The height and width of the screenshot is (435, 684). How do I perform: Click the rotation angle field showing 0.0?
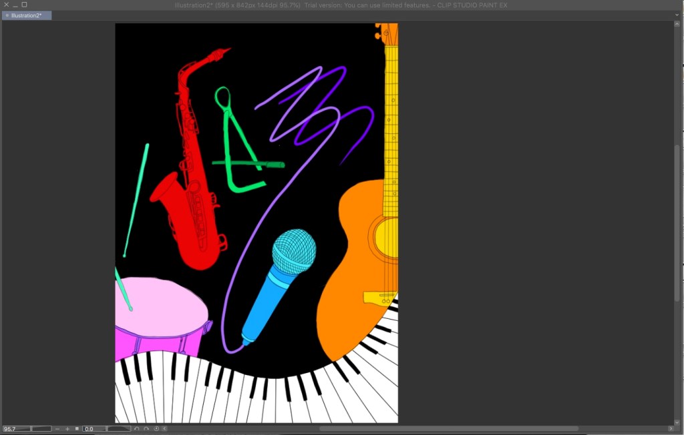93,429
